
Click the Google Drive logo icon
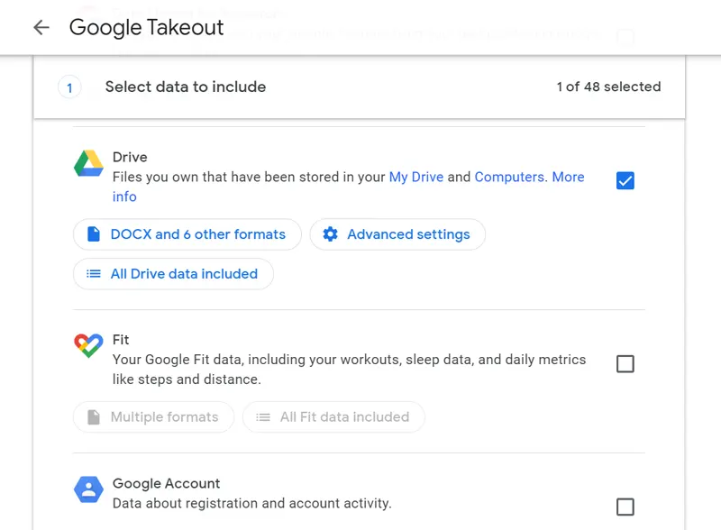click(x=88, y=163)
